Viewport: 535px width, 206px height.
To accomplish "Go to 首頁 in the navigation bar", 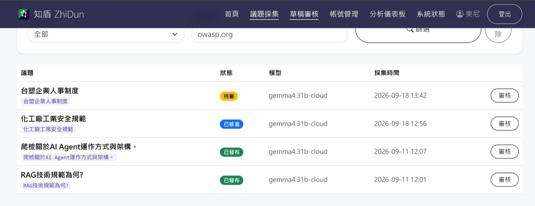I will (232, 14).
